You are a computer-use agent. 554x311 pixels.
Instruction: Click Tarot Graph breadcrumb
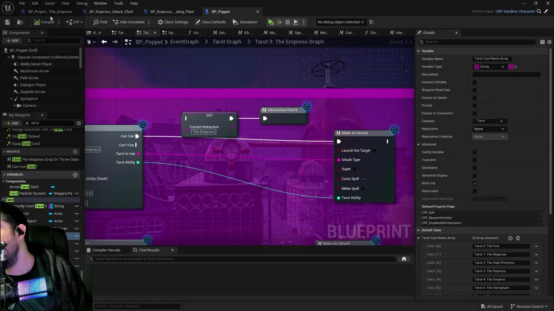tap(227, 42)
